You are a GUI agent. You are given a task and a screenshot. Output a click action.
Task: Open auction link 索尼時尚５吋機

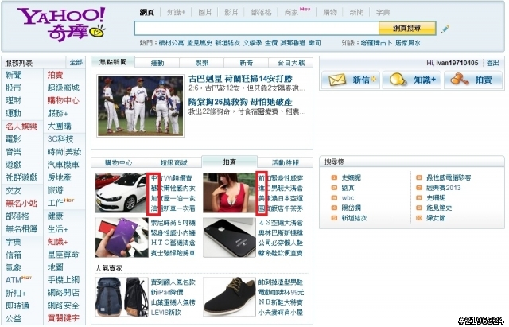pos(173,223)
